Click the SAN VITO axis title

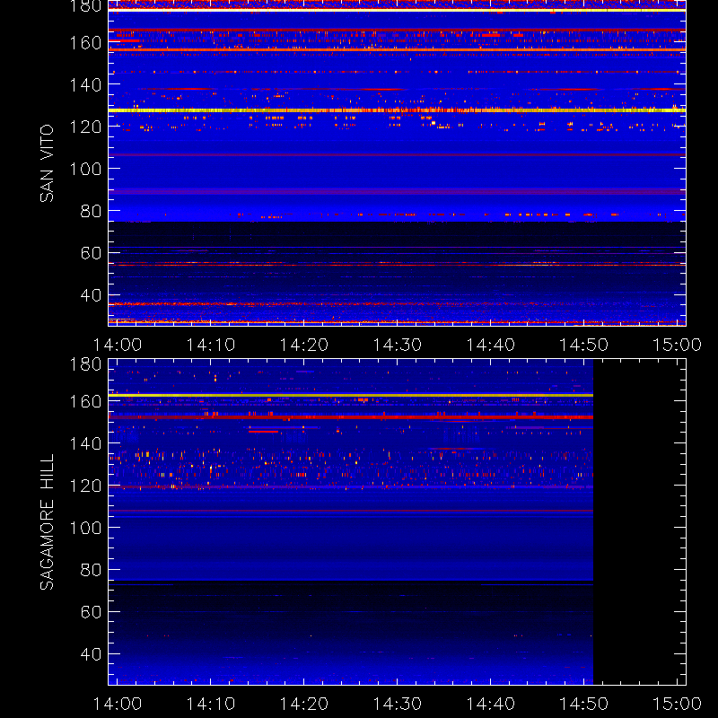point(47,163)
